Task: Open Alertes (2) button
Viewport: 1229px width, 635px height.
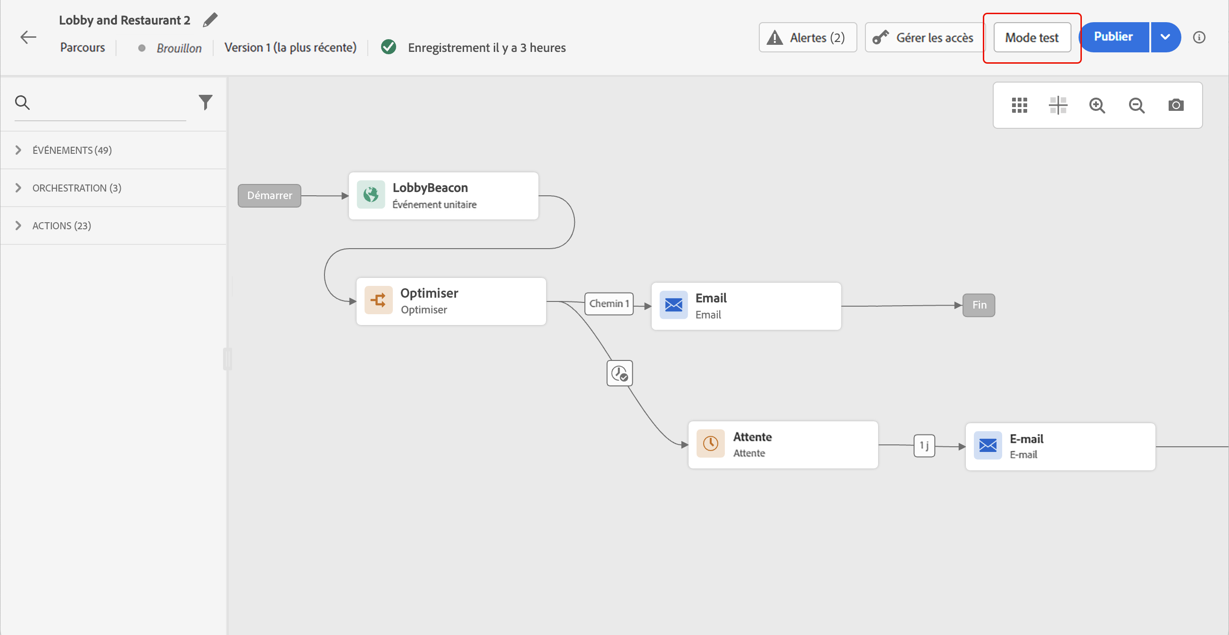Action: pos(807,37)
